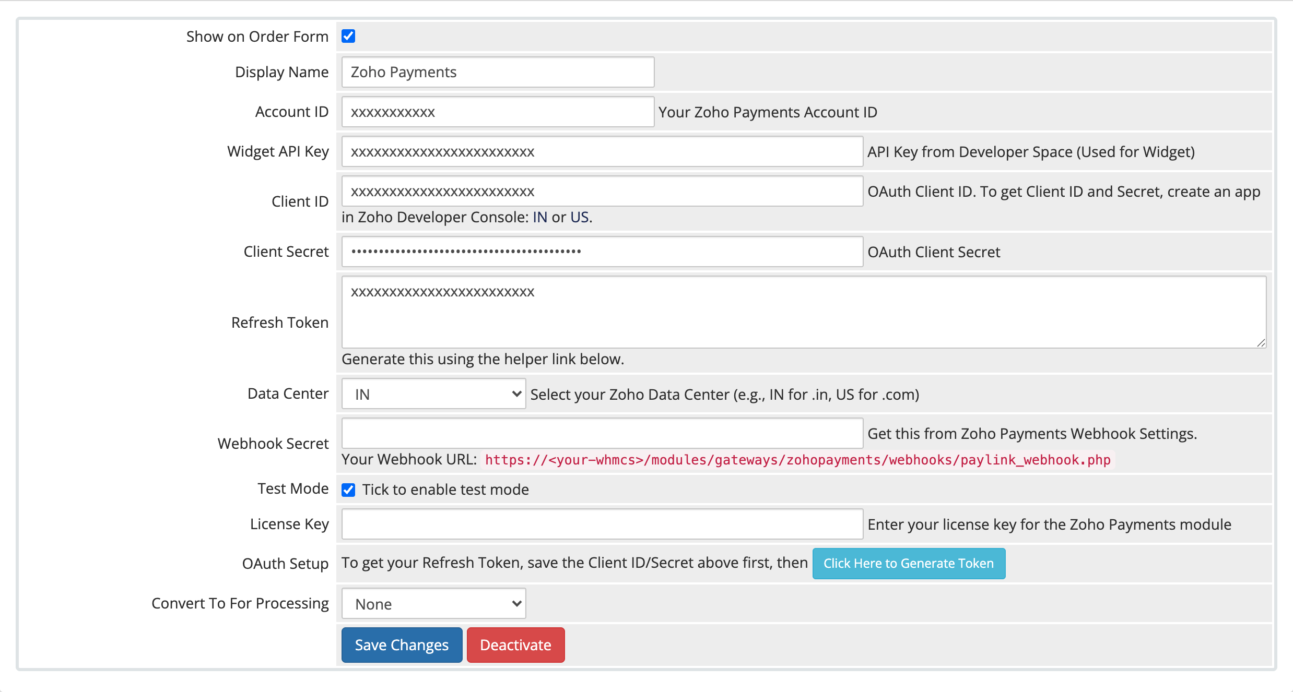Focus the Client Secret password field
Screen dimensions: 1293x692
pyautogui.click(x=602, y=252)
